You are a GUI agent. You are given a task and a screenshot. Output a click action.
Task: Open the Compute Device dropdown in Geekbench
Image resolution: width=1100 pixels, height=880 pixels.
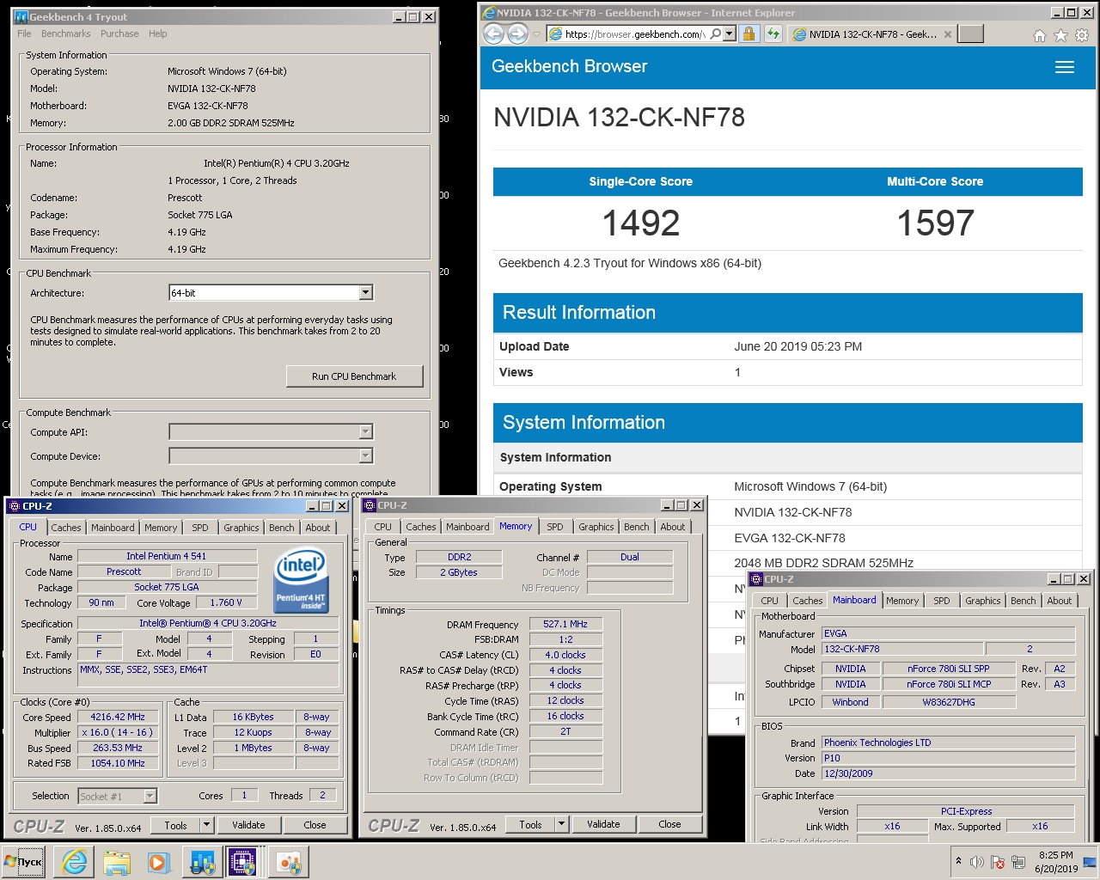(x=365, y=455)
